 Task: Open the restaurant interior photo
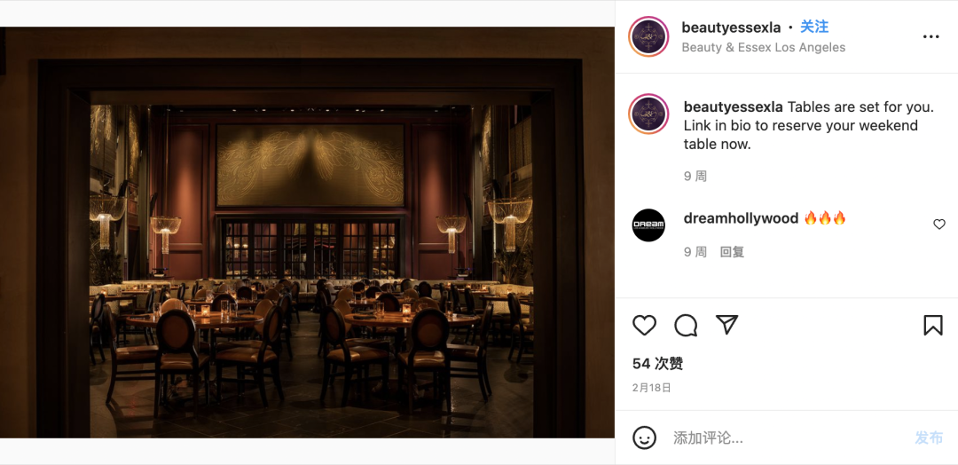point(307,232)
